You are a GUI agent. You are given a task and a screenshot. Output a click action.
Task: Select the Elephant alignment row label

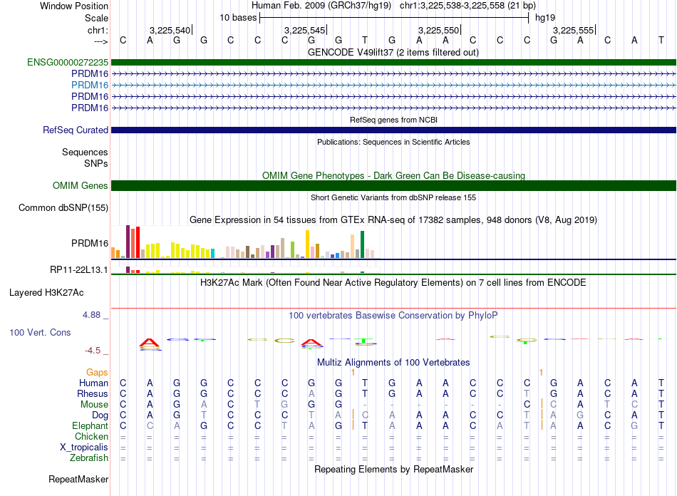(x=91, y=425)
